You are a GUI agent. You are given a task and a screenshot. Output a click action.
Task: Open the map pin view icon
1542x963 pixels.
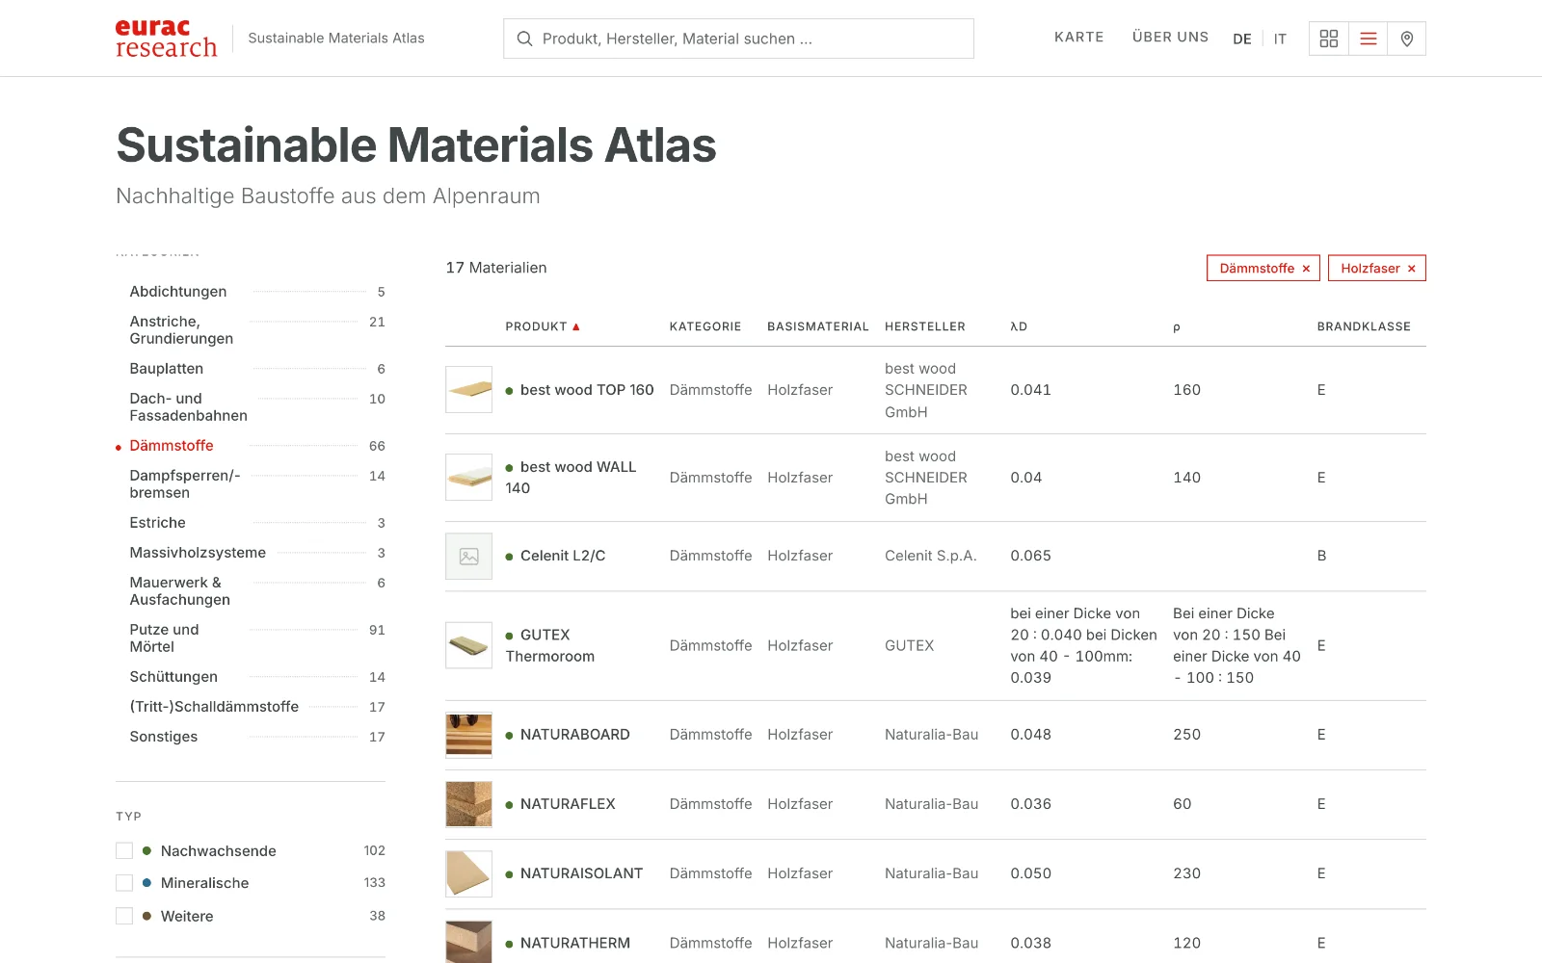(x=1406, y=39)
